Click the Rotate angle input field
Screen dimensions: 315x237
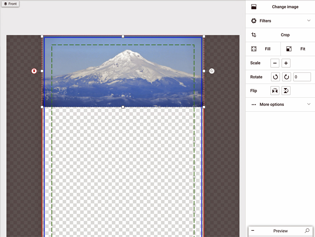coord(302,77)
